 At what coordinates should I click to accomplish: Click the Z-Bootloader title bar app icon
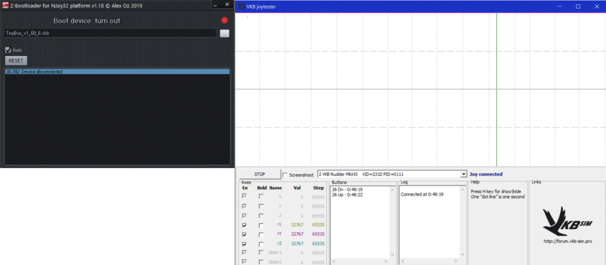click(x=5, y=6)
